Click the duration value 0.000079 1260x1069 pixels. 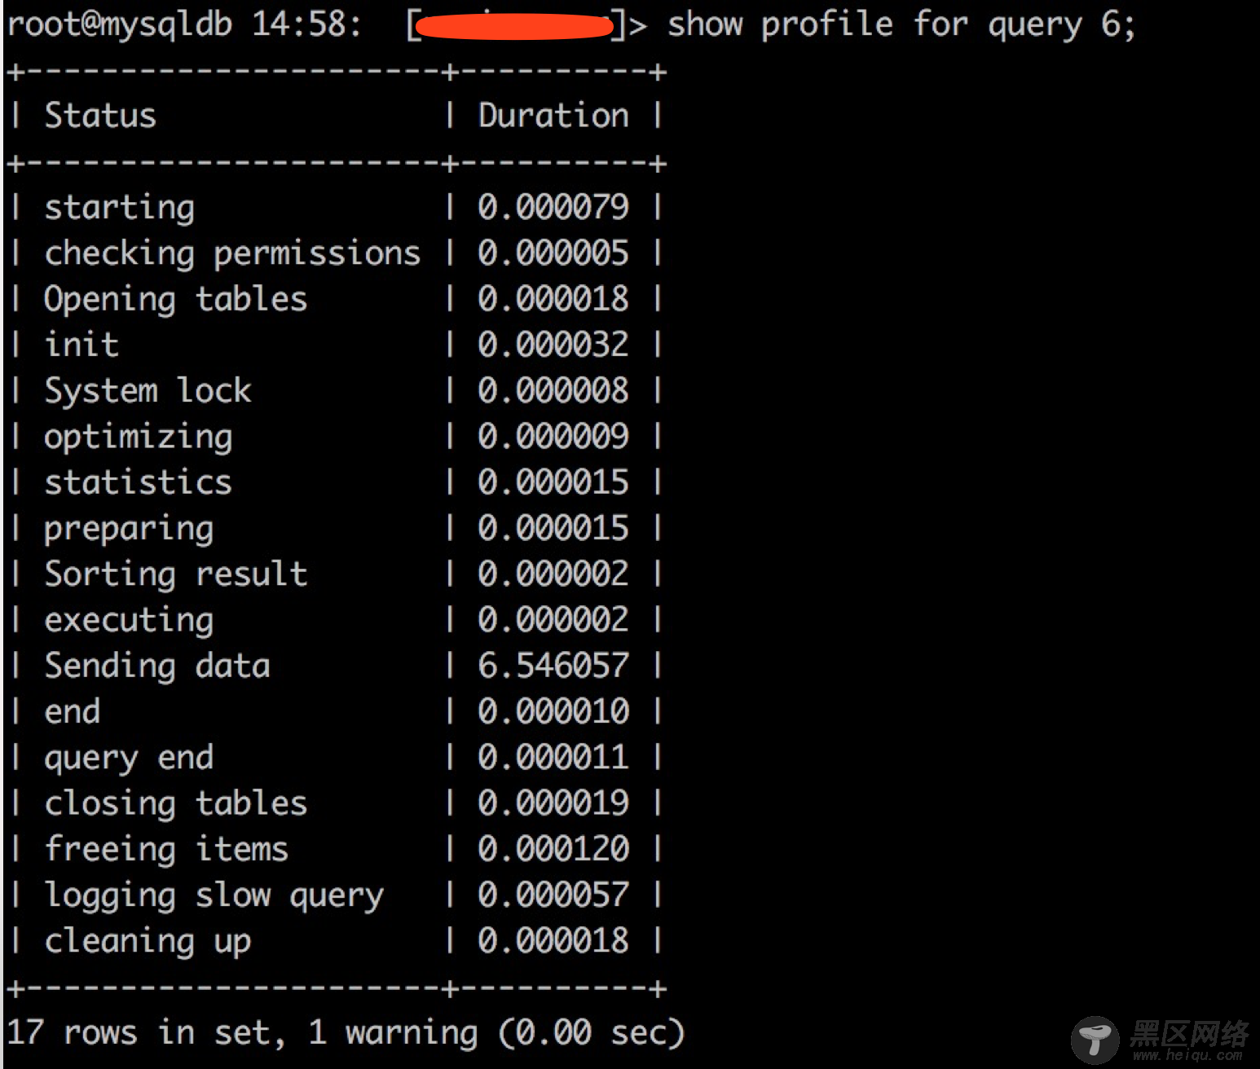pyautogui.click(x=553, y=207)
